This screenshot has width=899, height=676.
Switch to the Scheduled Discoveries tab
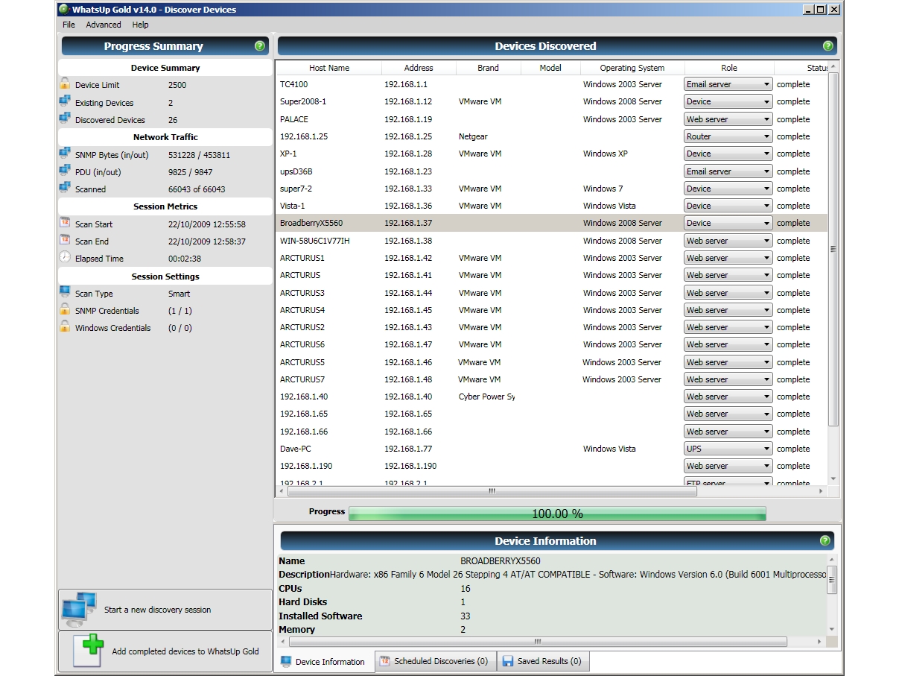click(x=434, y=661)
